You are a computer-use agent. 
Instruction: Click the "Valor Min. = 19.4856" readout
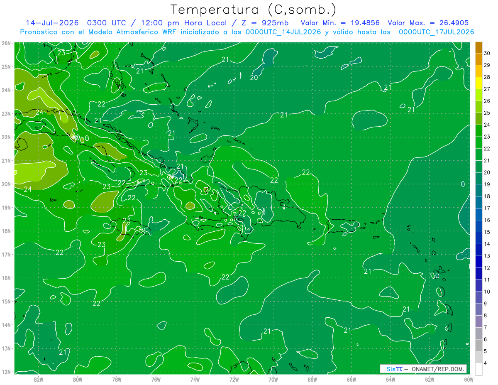340,23
